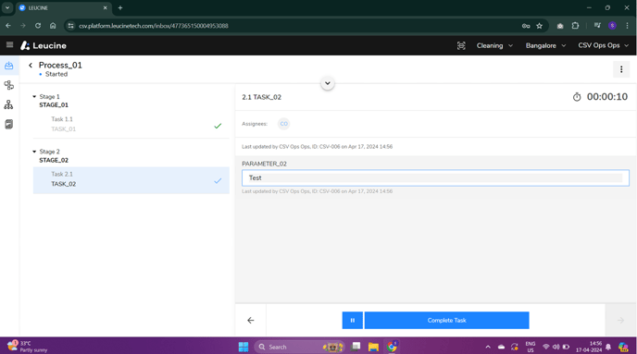Open the Bangalore facility dropdown
This screenshot has width=637, height=354.
545,45
